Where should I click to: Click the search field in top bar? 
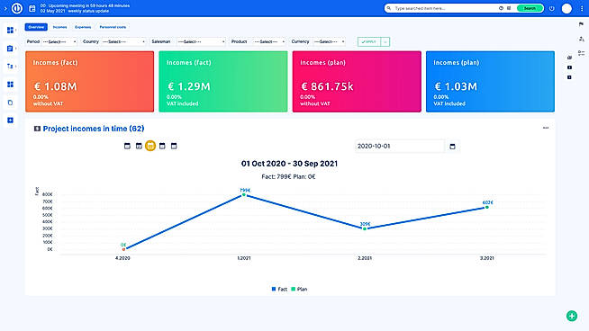[445, 8]
